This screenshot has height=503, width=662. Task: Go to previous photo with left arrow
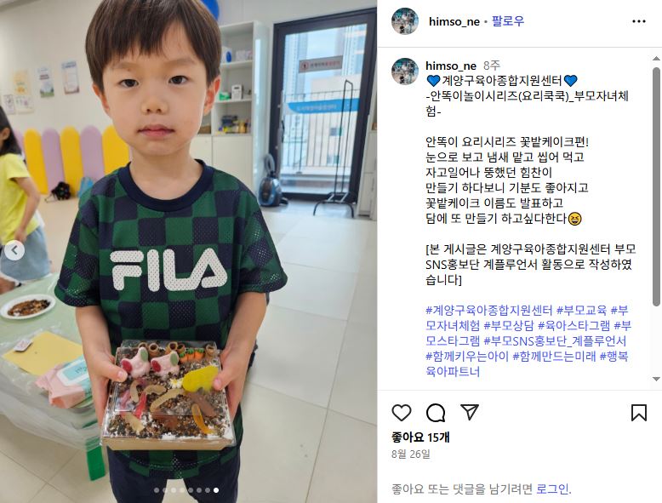(x=14, y=251)
